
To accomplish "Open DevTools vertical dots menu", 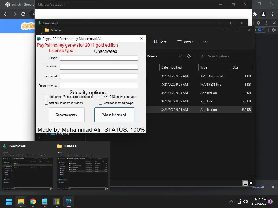I will pyautogui.click(x=266, y=23).
